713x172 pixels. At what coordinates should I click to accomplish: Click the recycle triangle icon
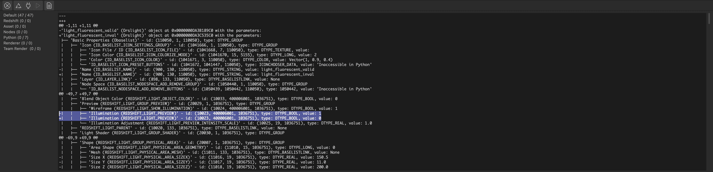tap(18, 6)
